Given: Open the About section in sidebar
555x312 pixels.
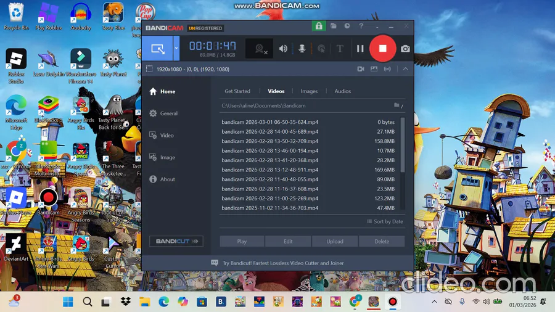Looking at the screenshot, I should (x=162, y=179).
